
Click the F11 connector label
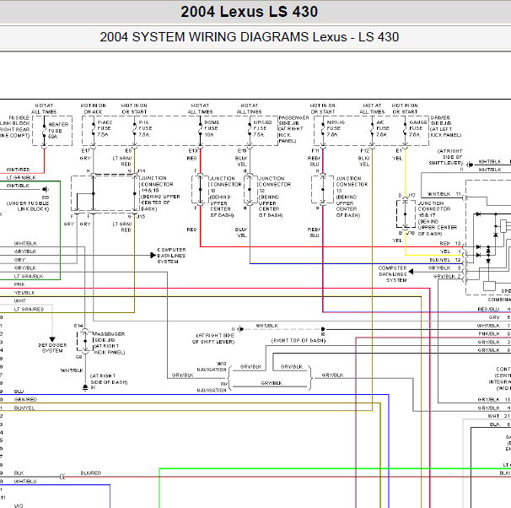point(315,151)
